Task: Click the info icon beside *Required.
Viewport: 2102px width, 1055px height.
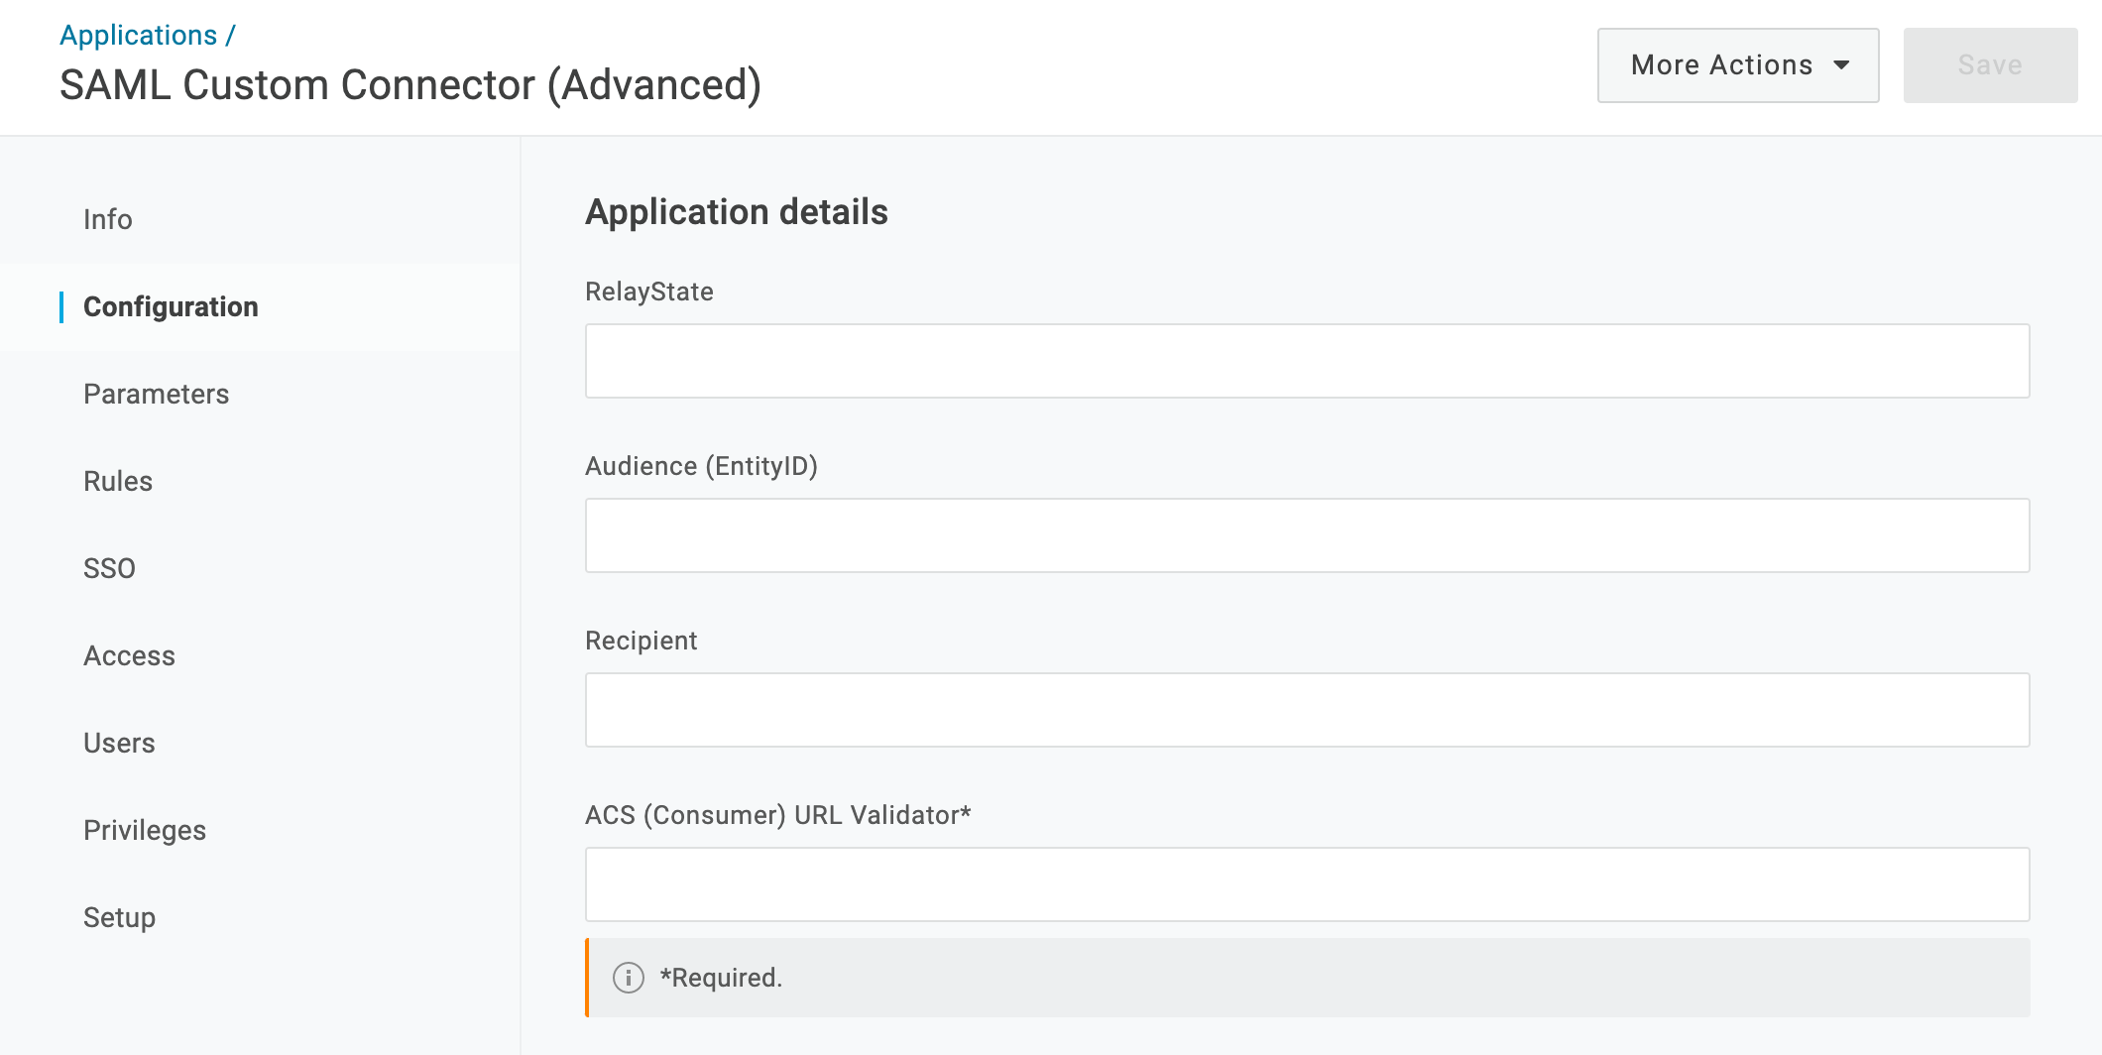Action: click(x=629, y=978)
